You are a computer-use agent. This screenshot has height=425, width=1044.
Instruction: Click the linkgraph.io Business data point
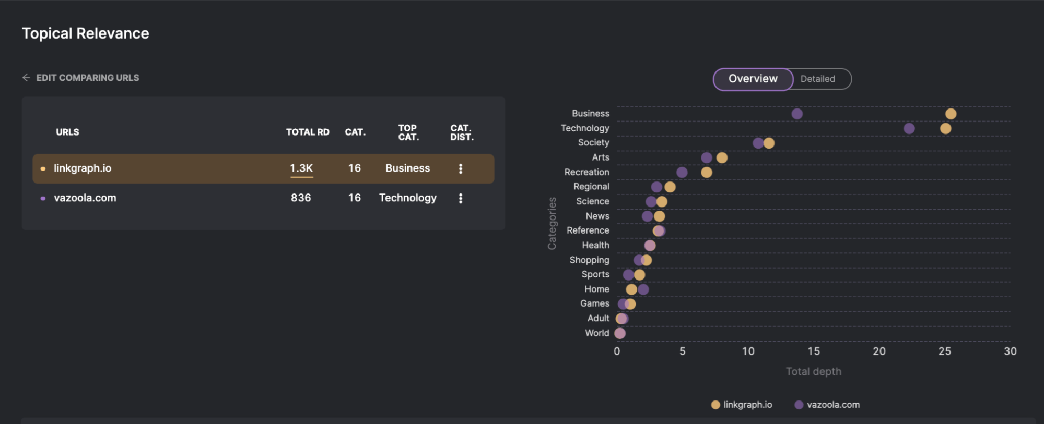(x=951, y=114)
